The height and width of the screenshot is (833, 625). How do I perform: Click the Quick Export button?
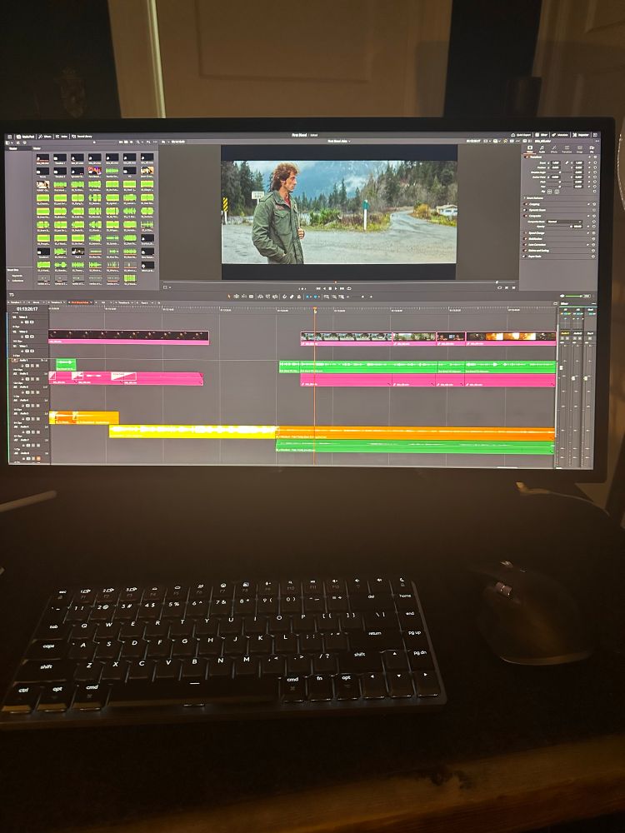coord(521,135)
